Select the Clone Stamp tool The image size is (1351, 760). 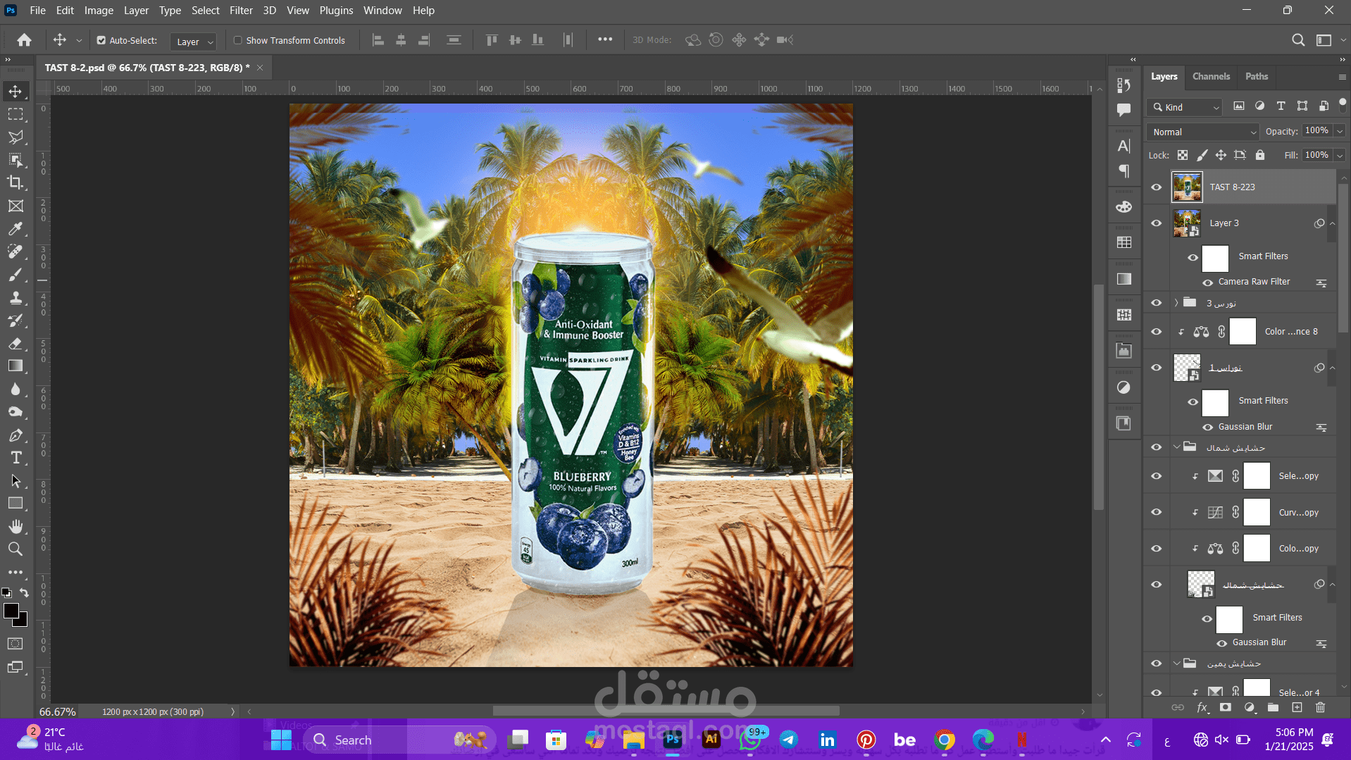[x=15, y=298]
